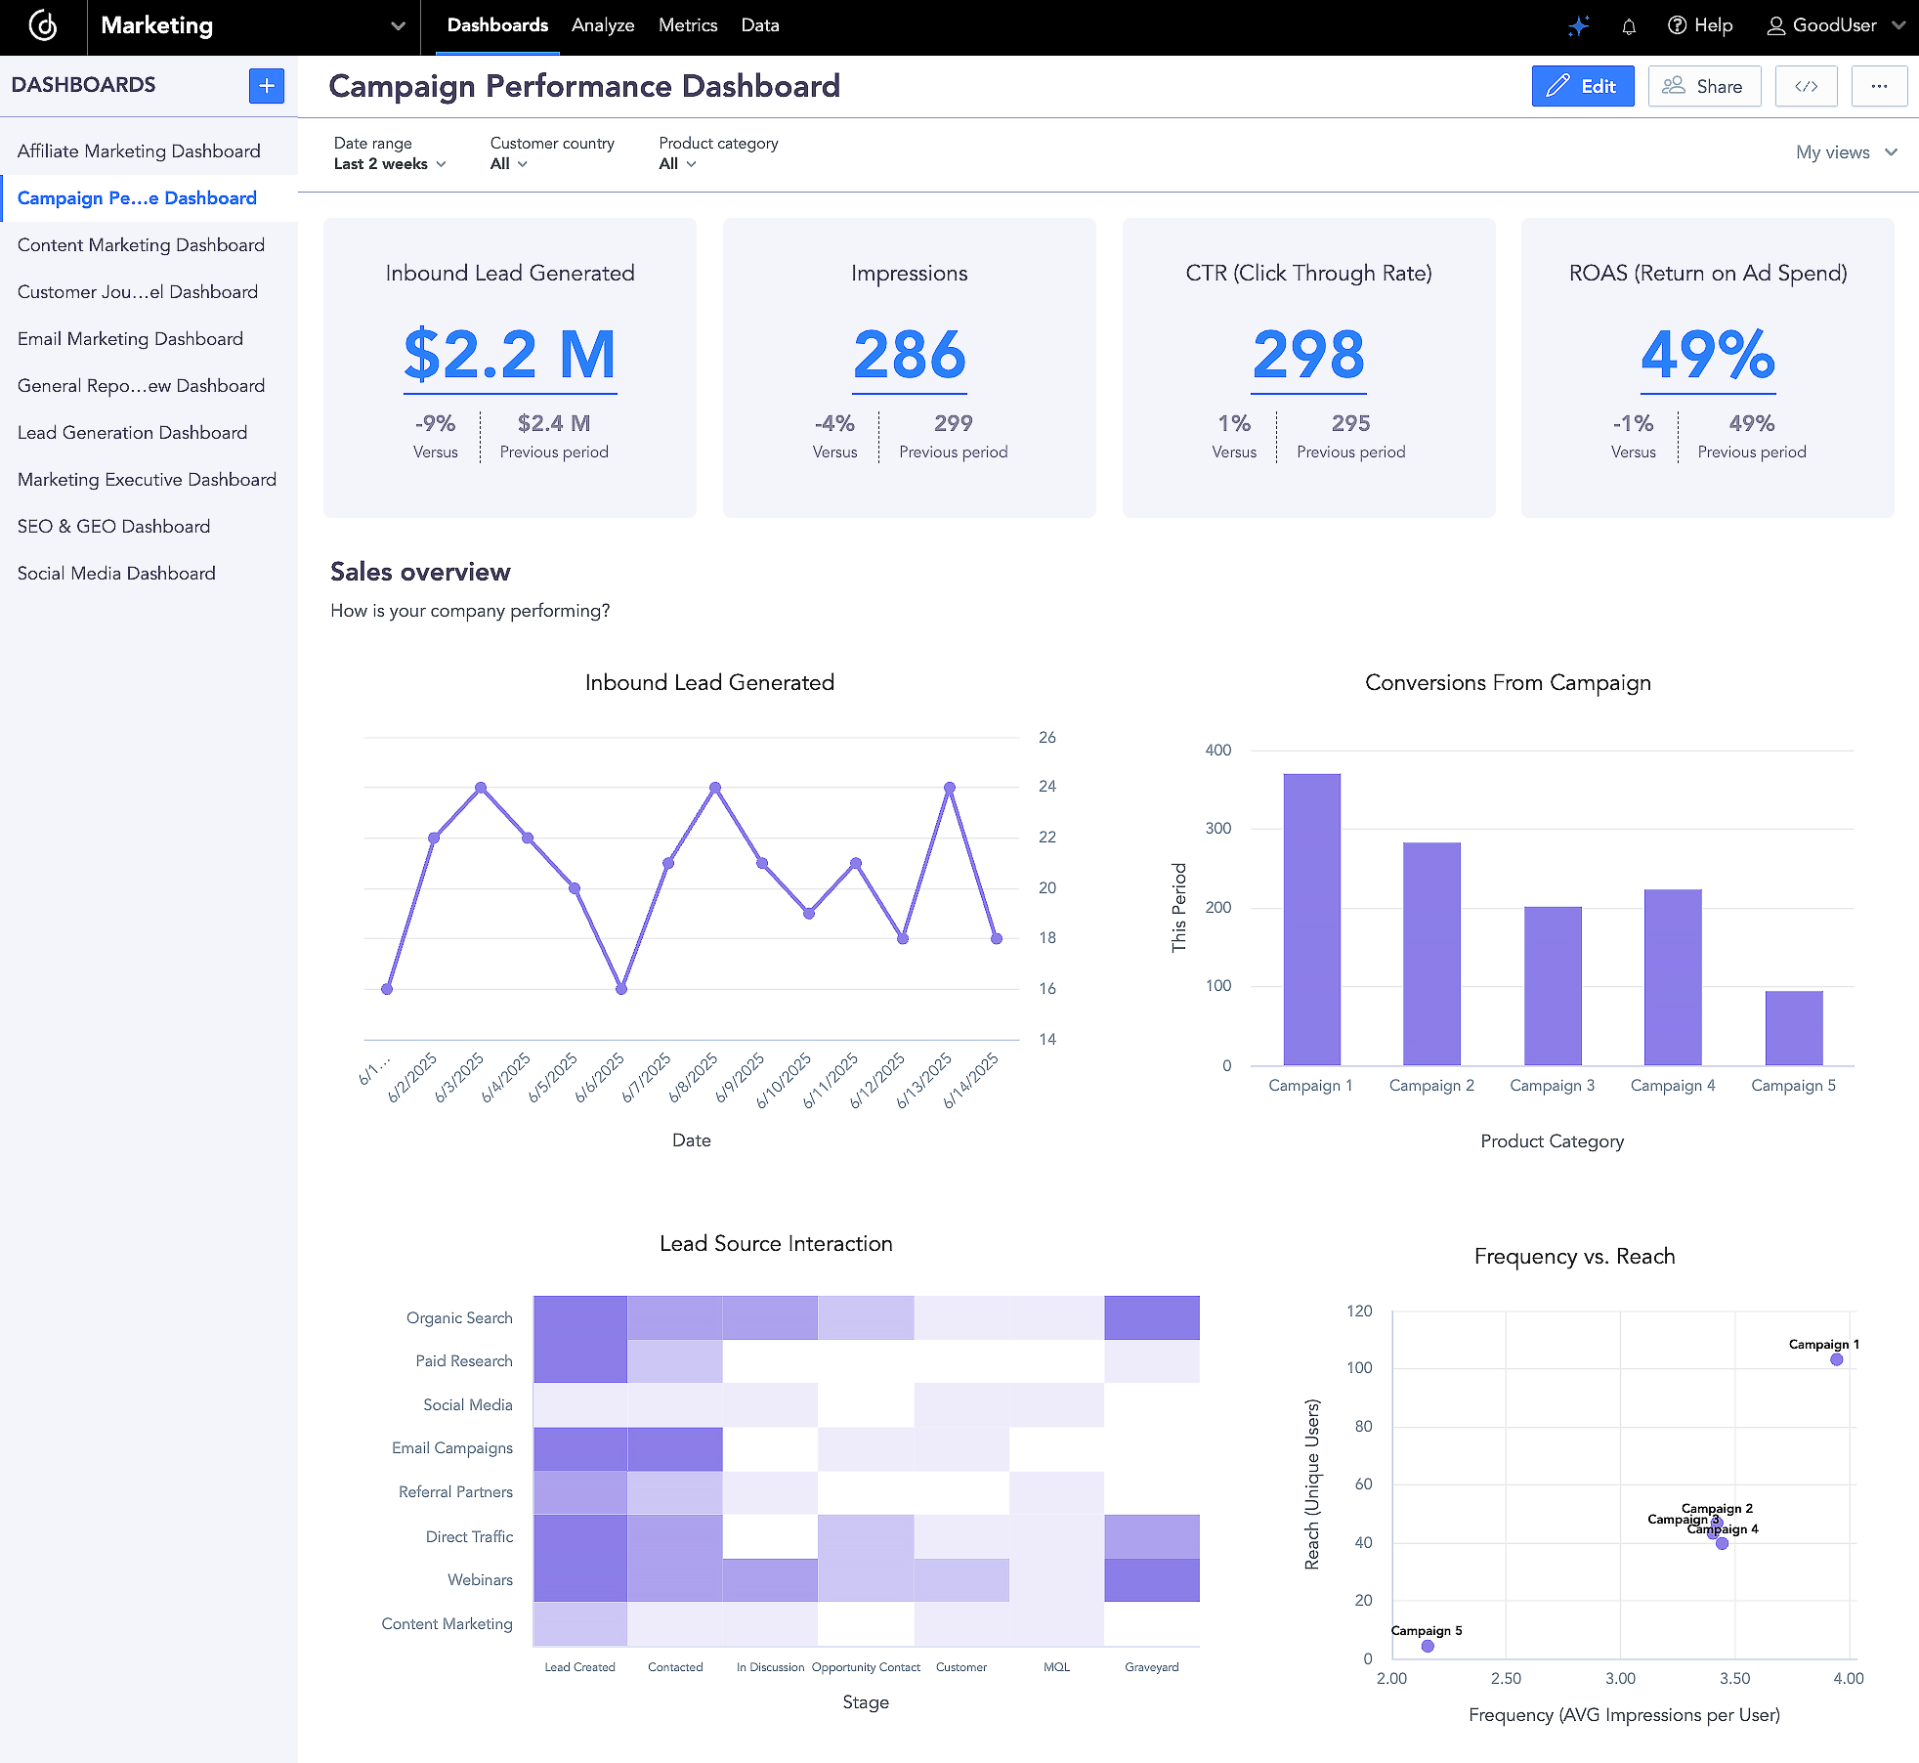
Task: Open the My views dropdown
Action: [1846, 152]
